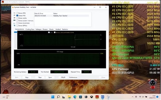This screenshot has height=100, width=161.
Task: Click the Elapsed Time readout field
Action: tap(87, 72)
